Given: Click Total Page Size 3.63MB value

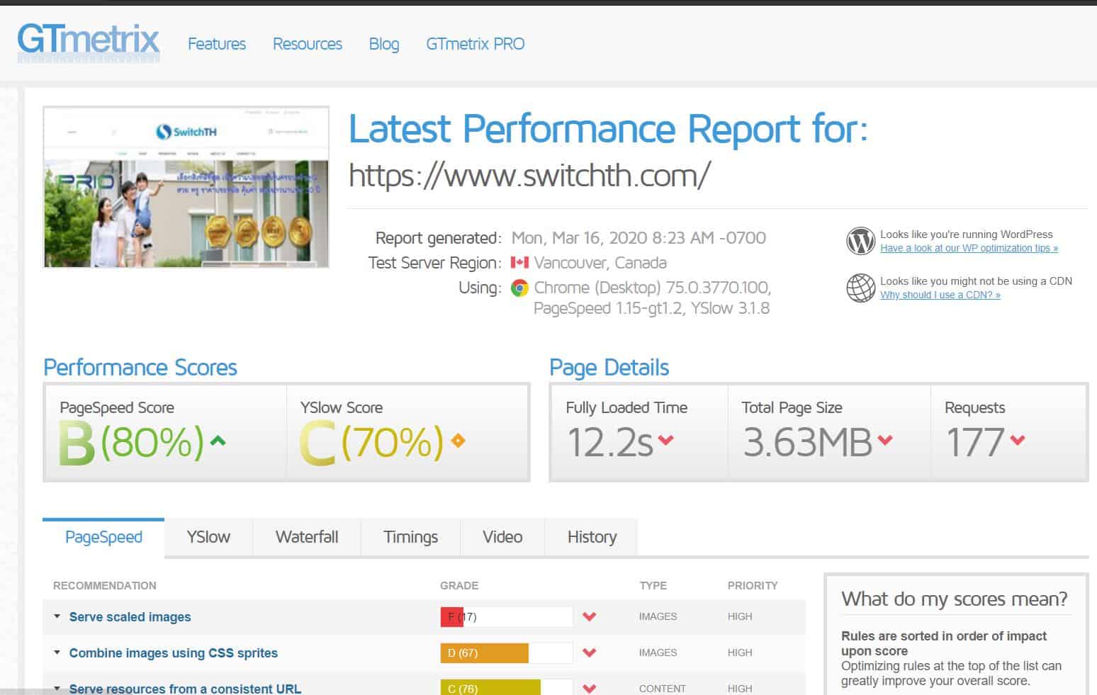Looking at the screenshot, I should click(x=807, y=443).
